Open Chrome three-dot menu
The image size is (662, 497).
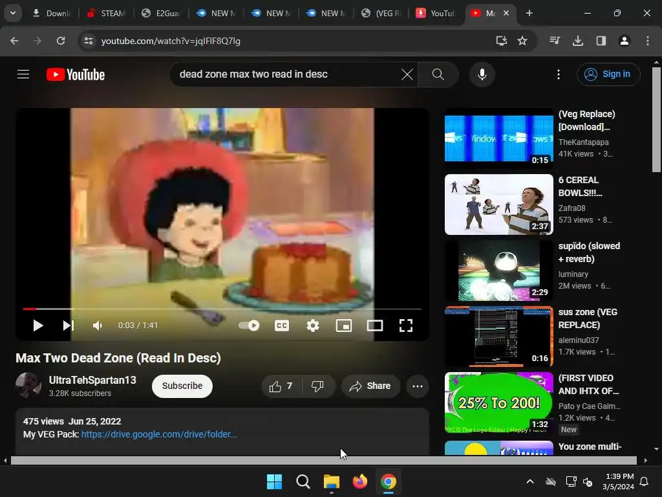click(647, 41)
